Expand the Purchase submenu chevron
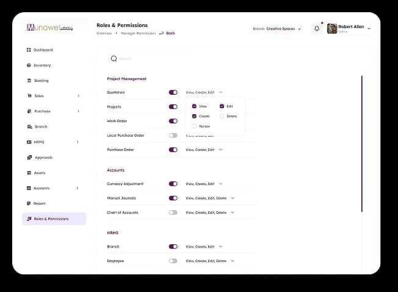The image size is (398, 292). click(78, 111)
